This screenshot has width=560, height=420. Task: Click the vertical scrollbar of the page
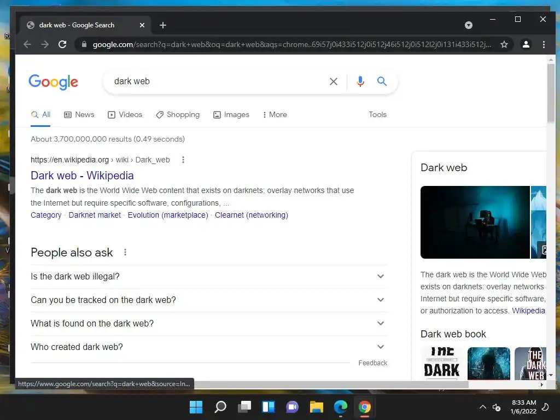click(x=551, y=92)
